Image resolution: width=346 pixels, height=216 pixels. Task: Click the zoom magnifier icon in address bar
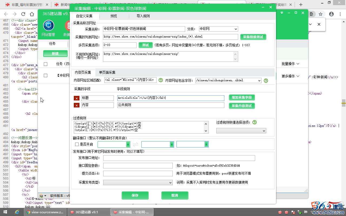[x=312, y=14]
